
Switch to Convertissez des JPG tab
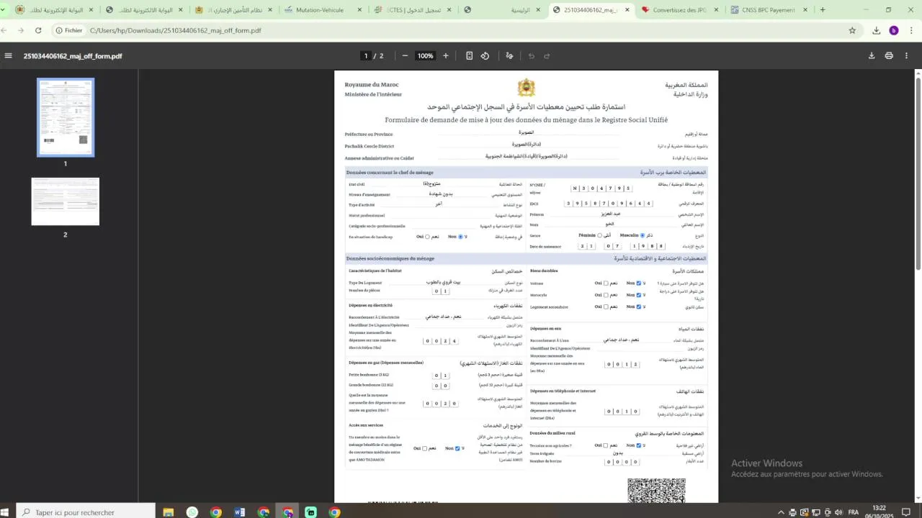681,10
